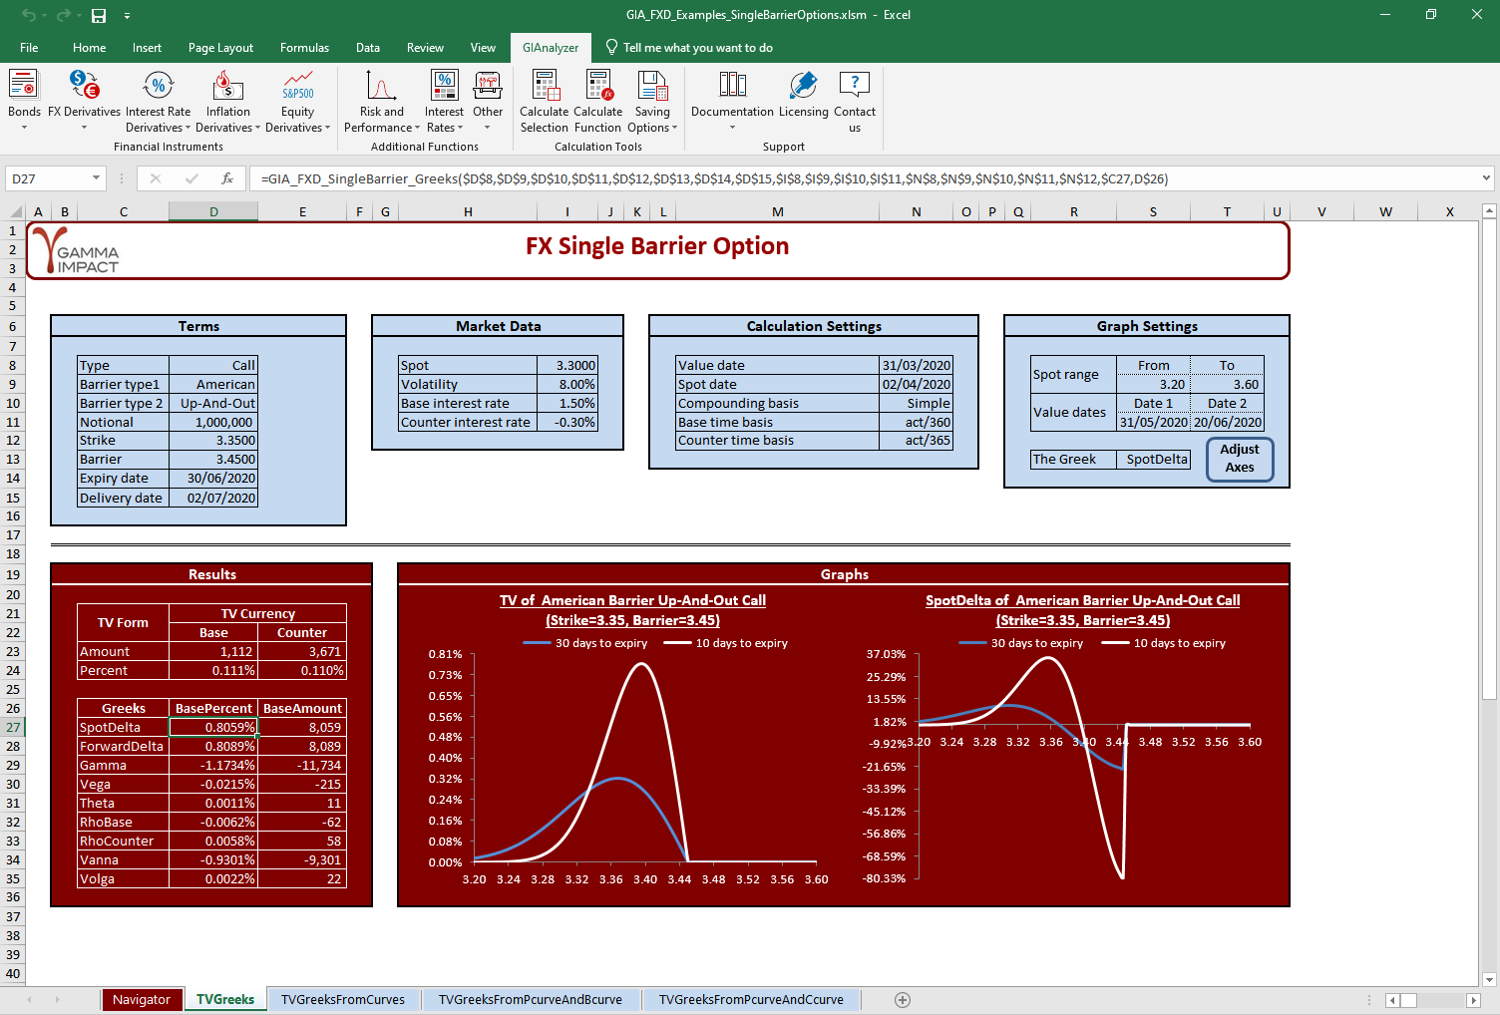The image size is (1500, 1015).
Task: Click in the formula bar text
Action: coord(714,178)
